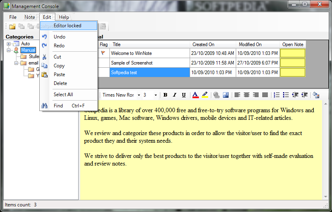This screenshot has width=332, height=212.
Task: Choose Paste from the Edit menu
Action: point(69,75)
